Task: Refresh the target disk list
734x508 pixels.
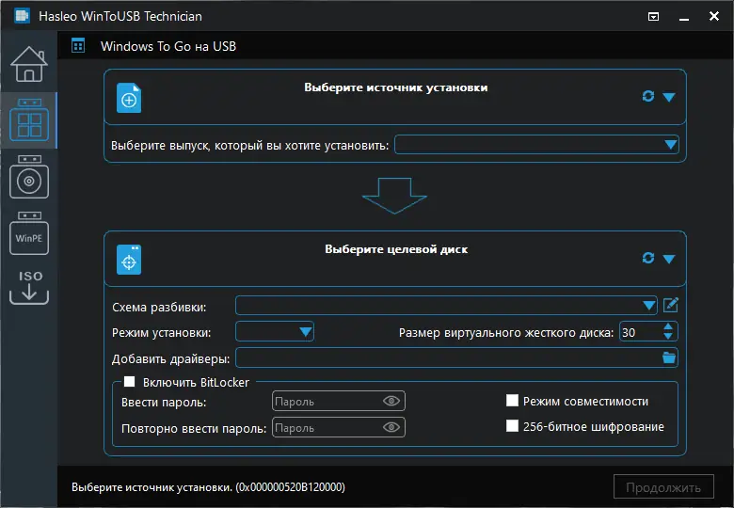Action: pos(648,258)
